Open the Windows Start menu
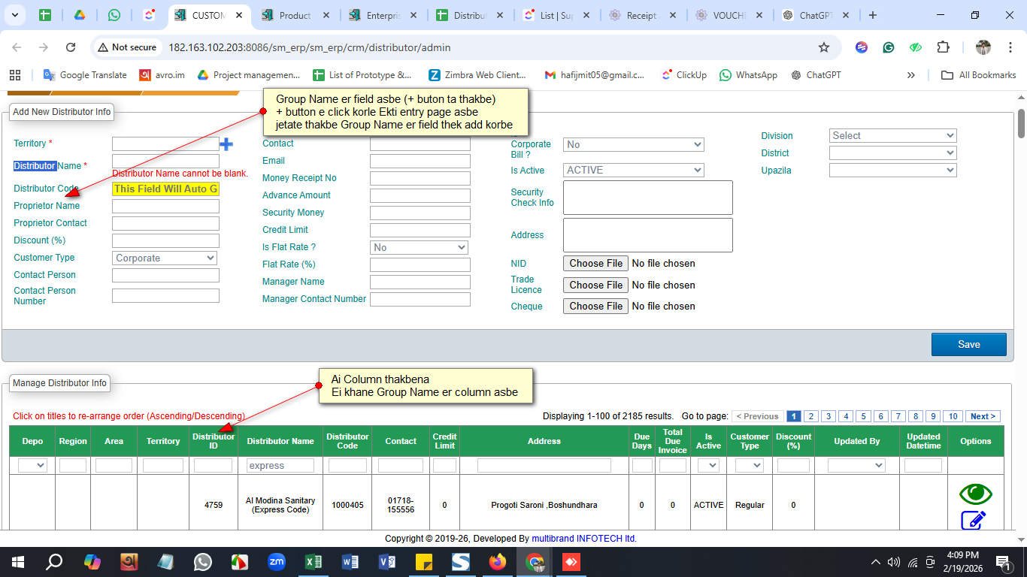Image resolution: width=1027 pixels, height=577 pixels. 17,562
